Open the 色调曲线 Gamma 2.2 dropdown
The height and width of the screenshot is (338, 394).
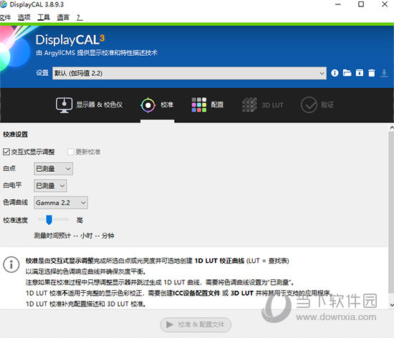61,203
